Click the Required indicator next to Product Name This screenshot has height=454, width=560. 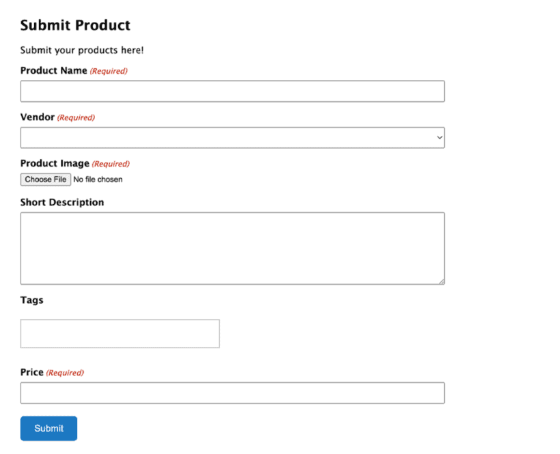(x=109, y=70)
